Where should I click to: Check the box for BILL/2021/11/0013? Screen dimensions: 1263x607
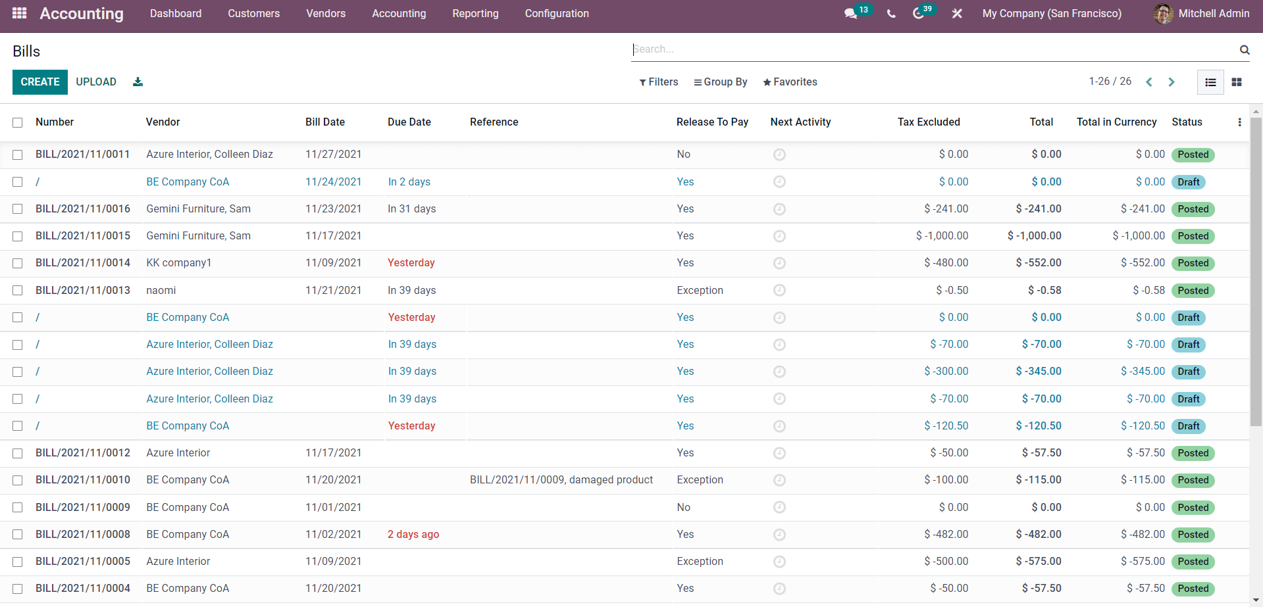click(x=18, y=290)
